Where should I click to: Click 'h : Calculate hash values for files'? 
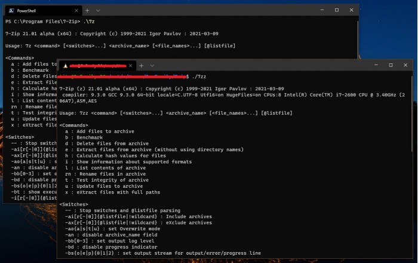(115, 156)
